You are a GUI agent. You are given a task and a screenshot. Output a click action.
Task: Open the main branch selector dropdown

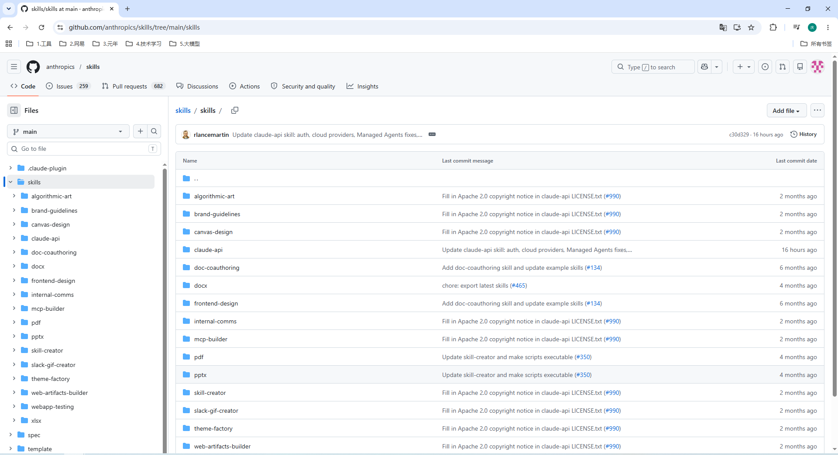click(x=68, y=131)
